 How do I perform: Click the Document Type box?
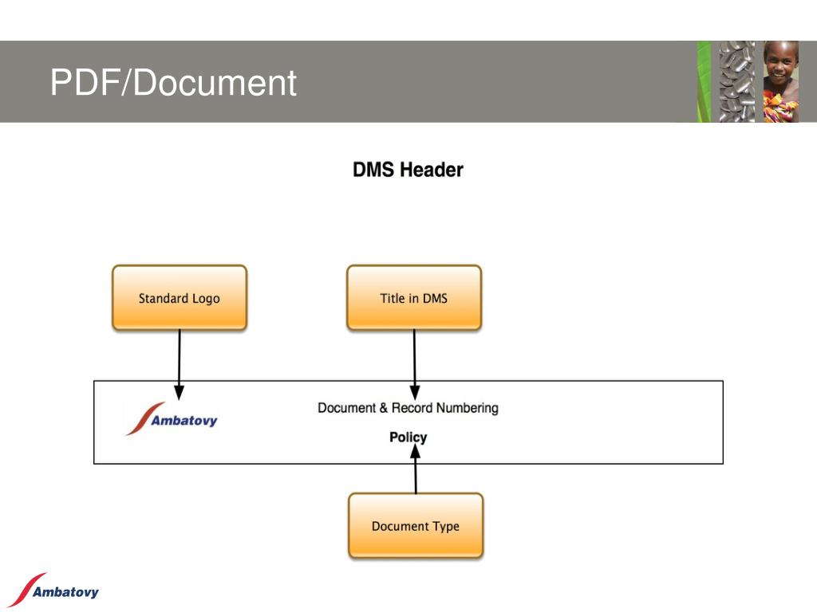point(416,526)
